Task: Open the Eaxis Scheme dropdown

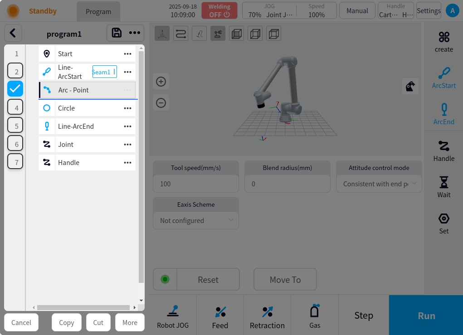Action: pyautogui.click(x=196, y=220)
